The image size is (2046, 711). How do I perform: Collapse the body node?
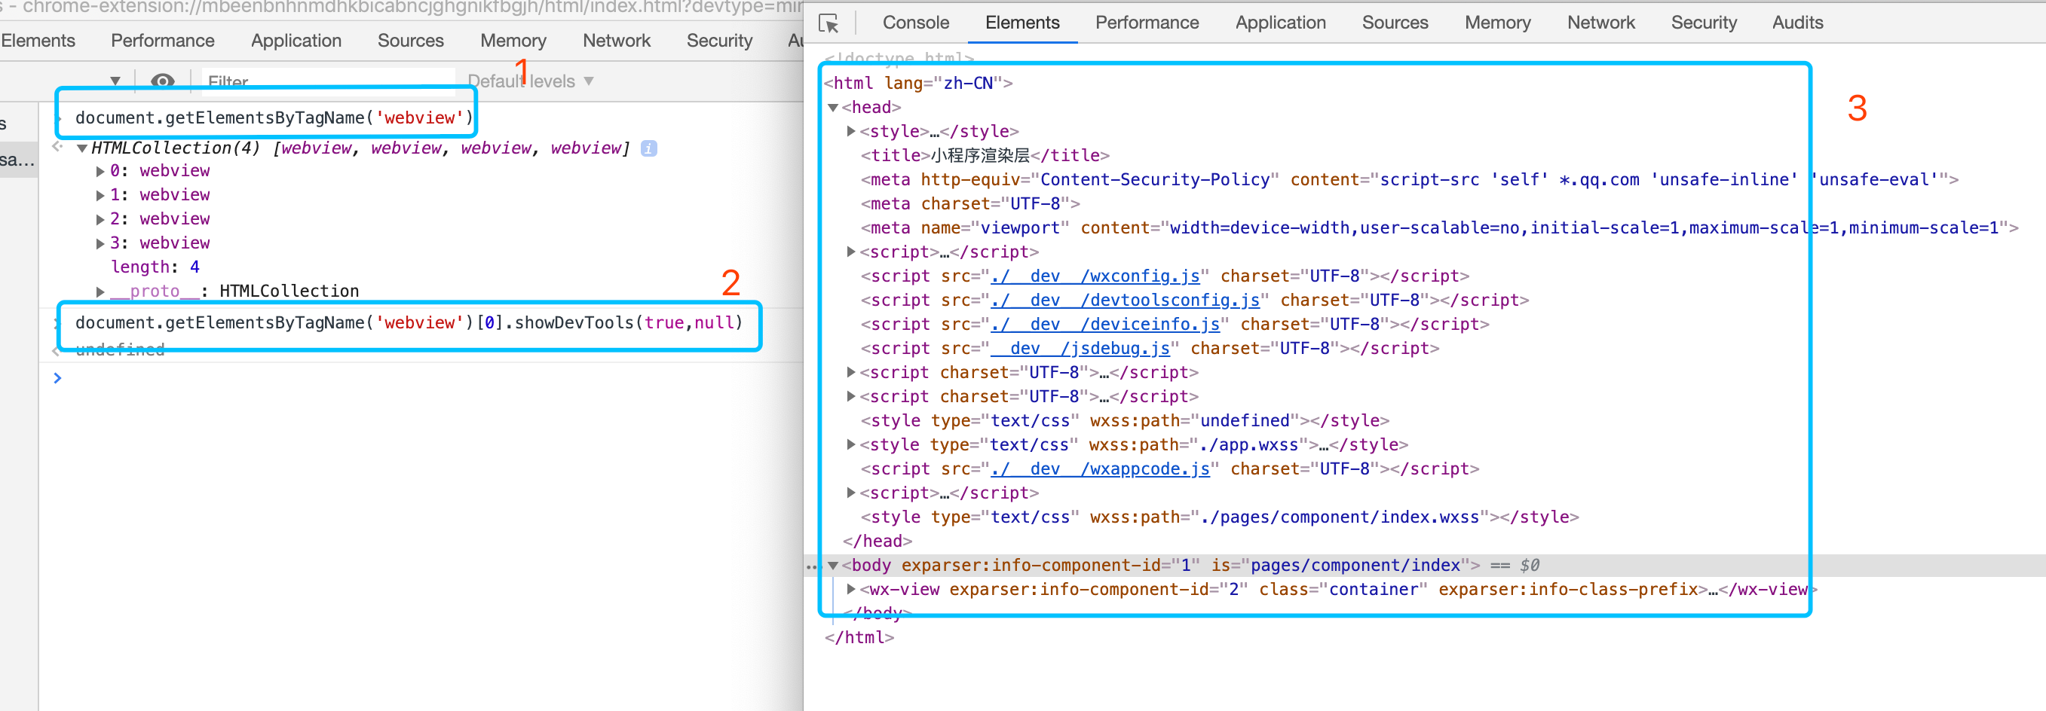click(833, 566)
